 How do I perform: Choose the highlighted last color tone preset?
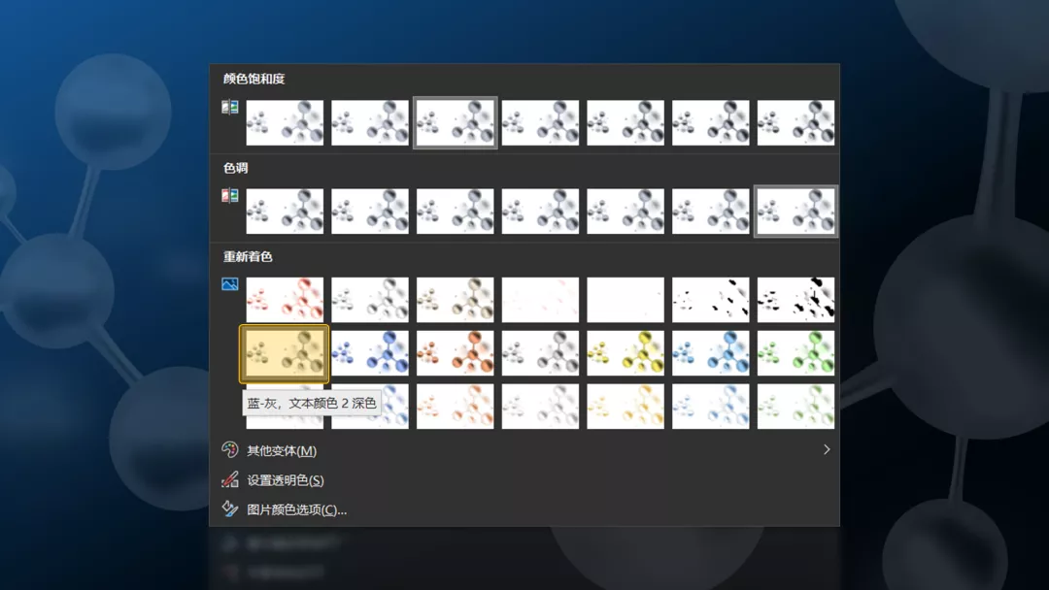click(795, 212)
